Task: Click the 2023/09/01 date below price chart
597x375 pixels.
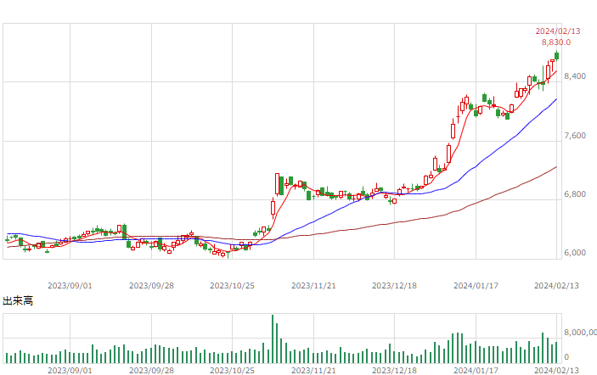Action: pos(70,286)
